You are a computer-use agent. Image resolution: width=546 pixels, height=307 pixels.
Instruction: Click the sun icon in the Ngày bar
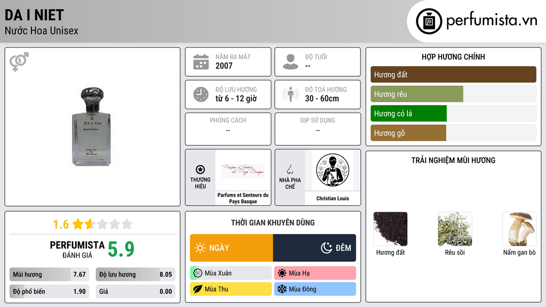pyautogui.click(x=200, y=248)
